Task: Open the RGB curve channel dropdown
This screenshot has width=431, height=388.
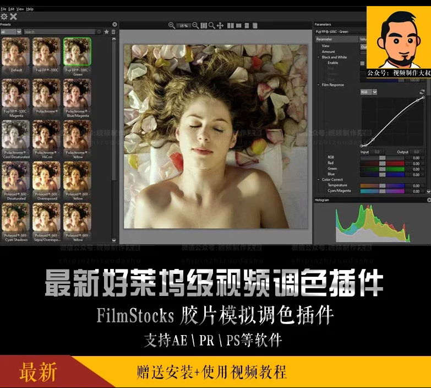Action: pyautogui.click(x=369, y=92)
